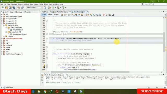The width and height of the screenshot is (167, 94).
Task: Open the Debug Project dropdown arrow
Action: [60, 8]
